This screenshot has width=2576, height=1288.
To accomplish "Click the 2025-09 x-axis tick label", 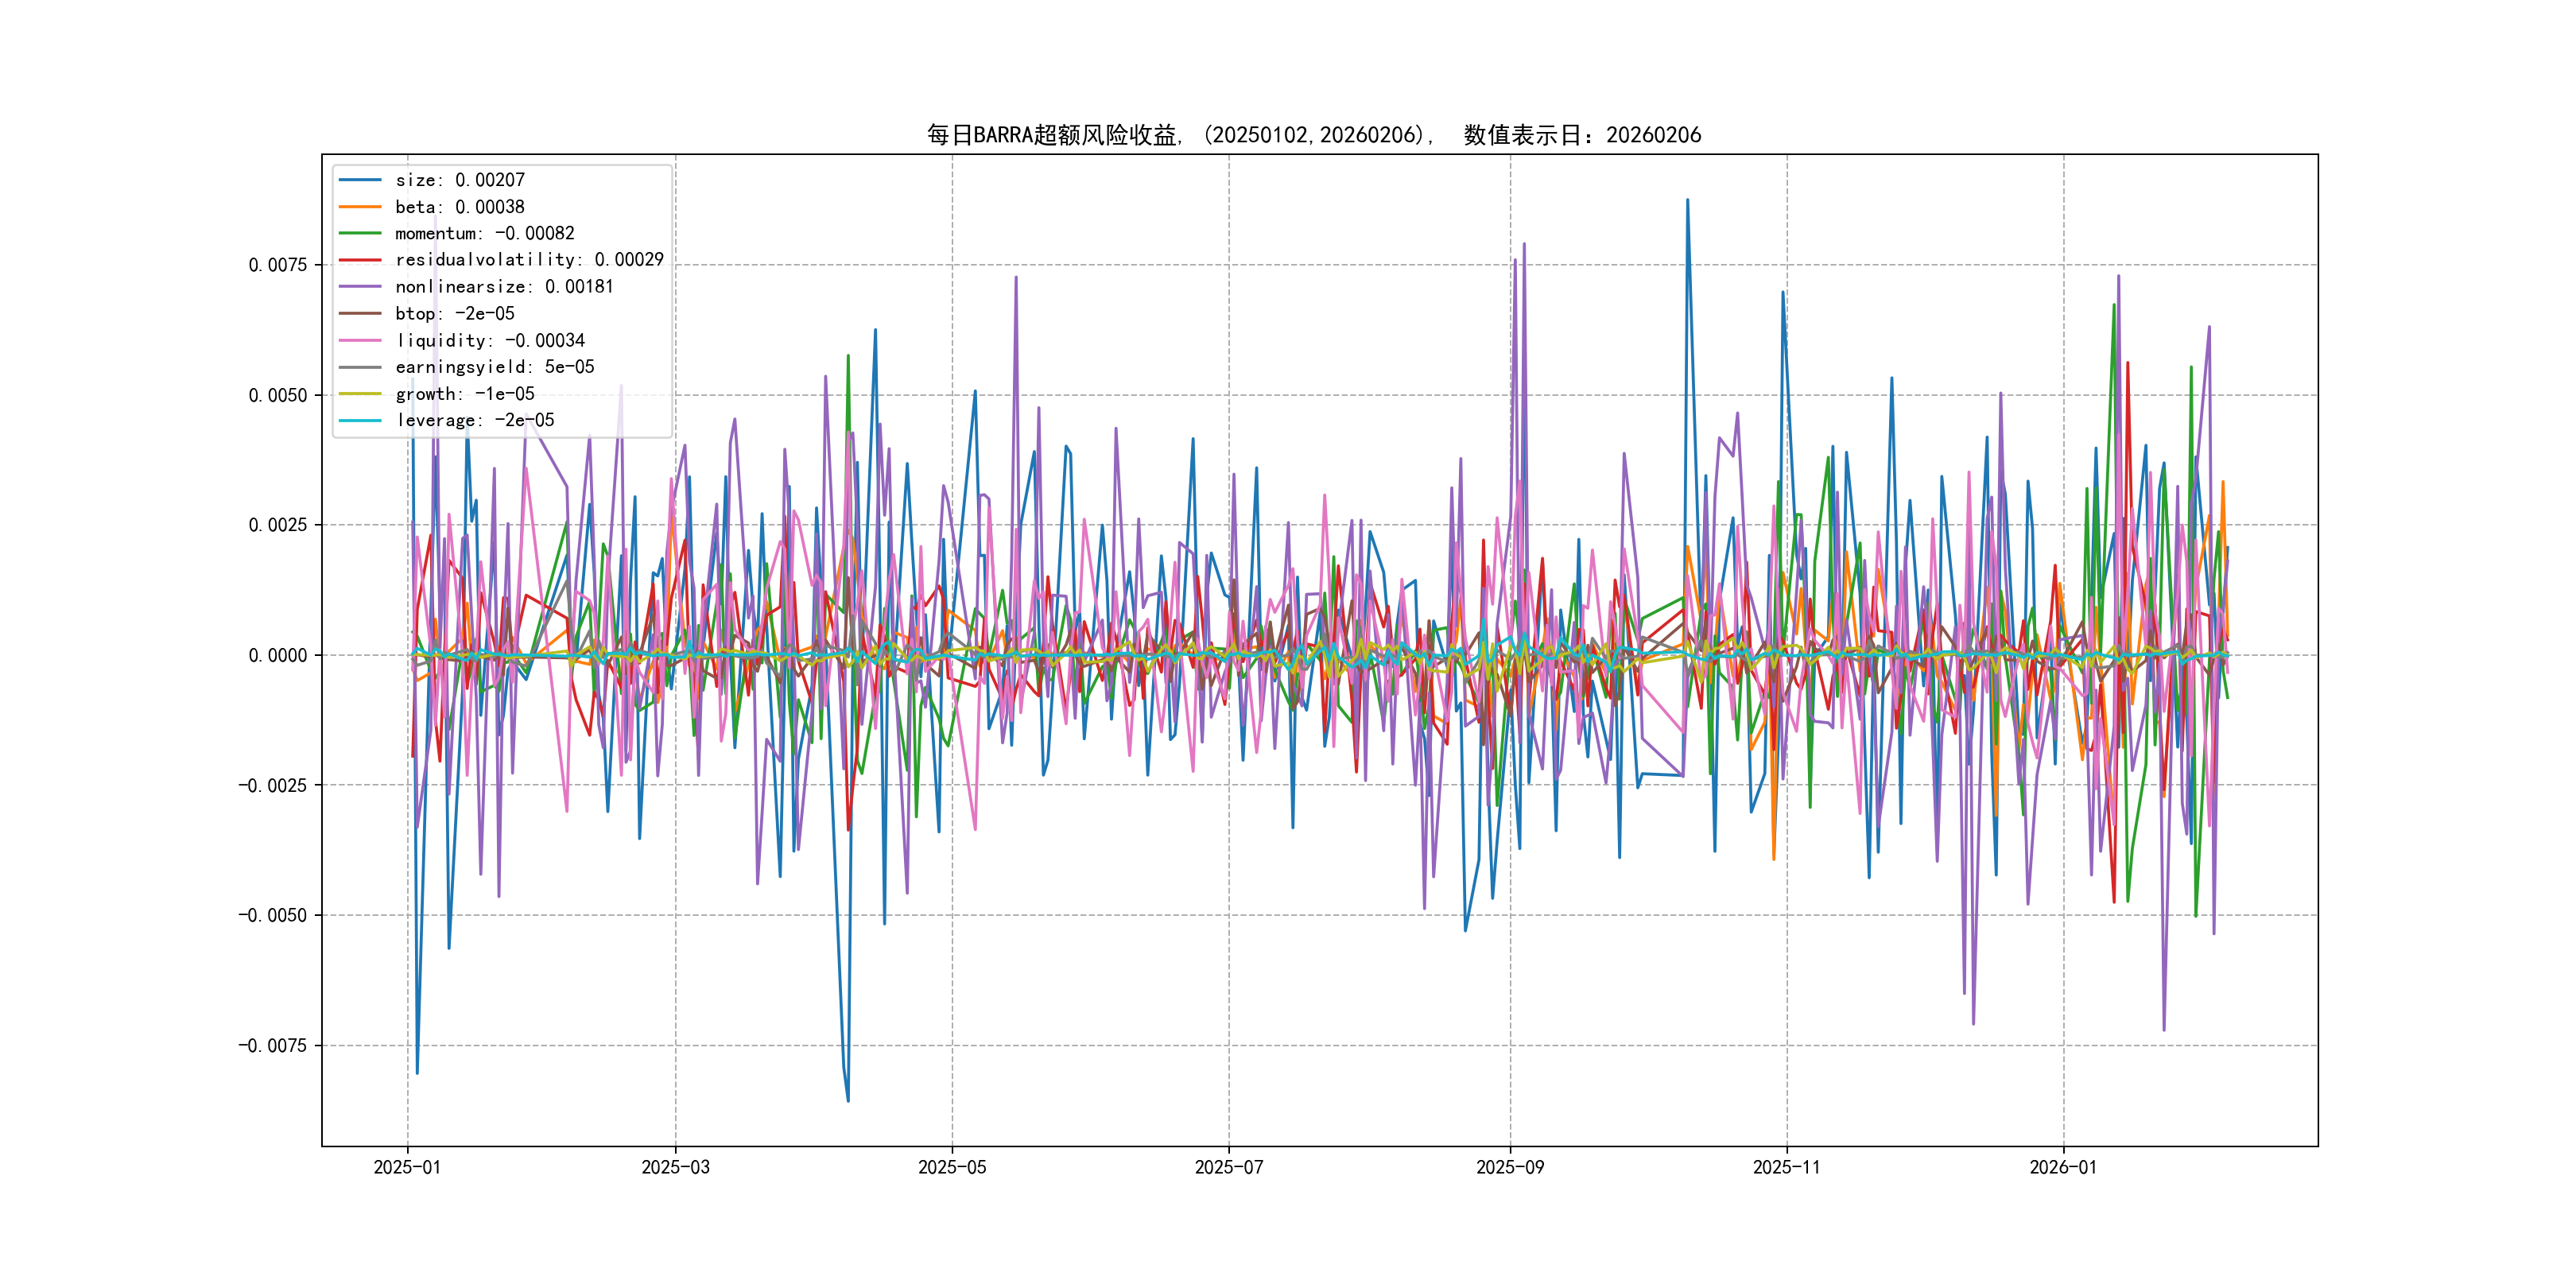I will pos(1510,1167).
